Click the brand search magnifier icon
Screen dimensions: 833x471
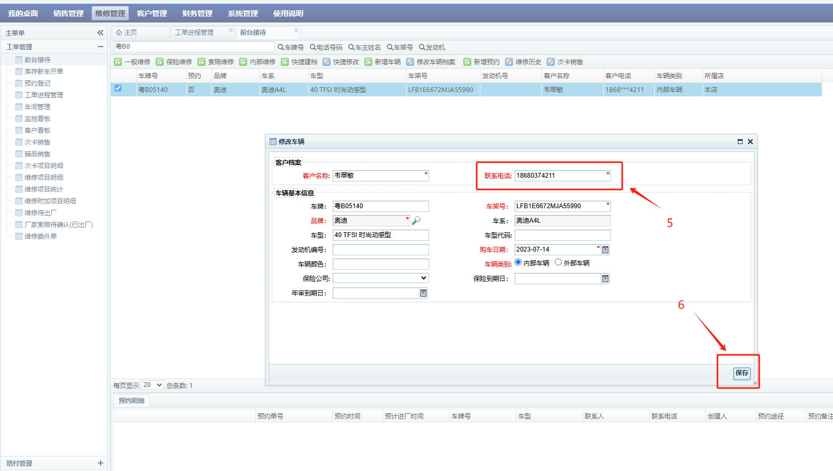pos(416,221)
